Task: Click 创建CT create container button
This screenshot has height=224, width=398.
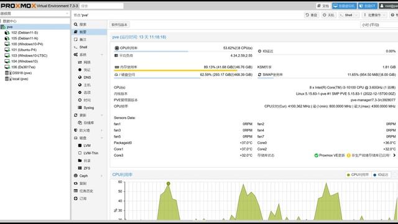Action: 368,6
